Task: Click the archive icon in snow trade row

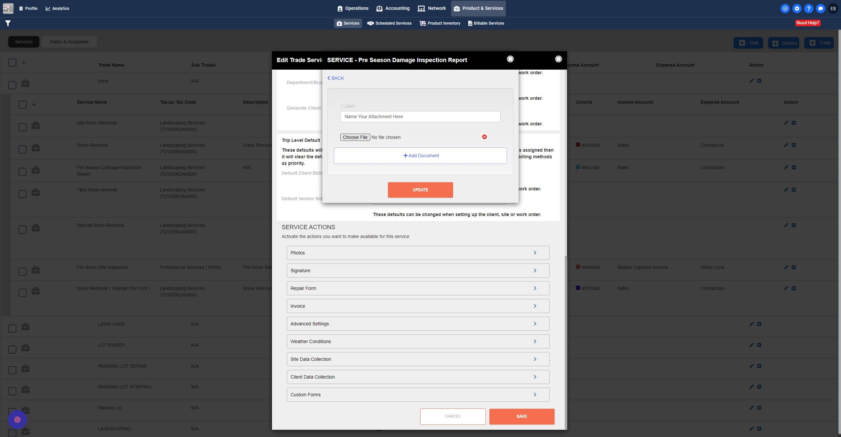Action: 759,81
